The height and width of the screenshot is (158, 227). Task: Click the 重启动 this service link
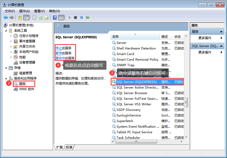click(60, 58)
